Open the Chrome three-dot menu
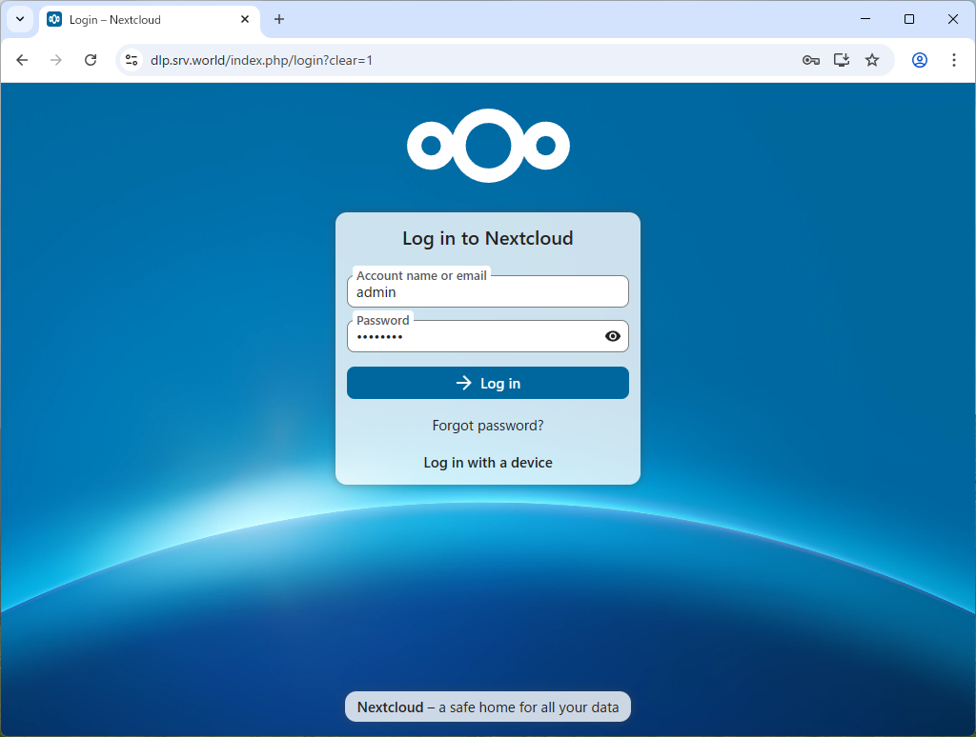This screenshot has height=737, width=976. [x=953, y=60]
